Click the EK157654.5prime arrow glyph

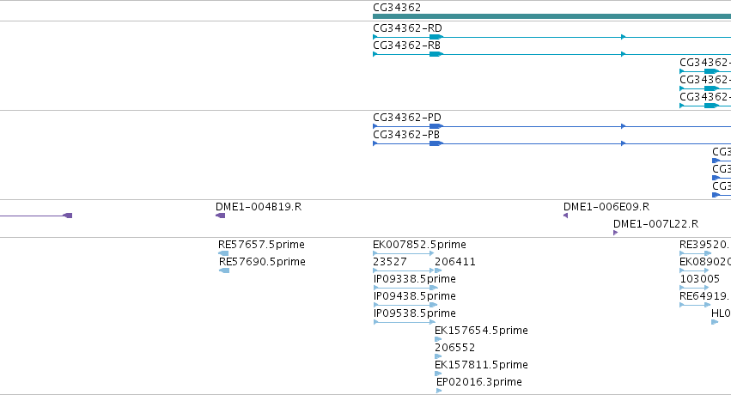[x=438, y=339]
